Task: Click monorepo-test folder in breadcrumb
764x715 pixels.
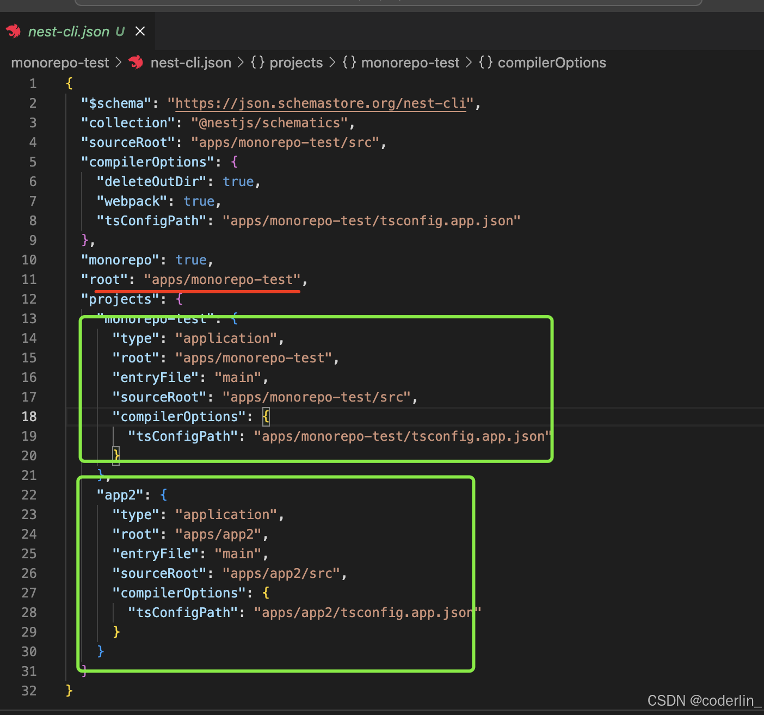Action: (x=60, y=63)
